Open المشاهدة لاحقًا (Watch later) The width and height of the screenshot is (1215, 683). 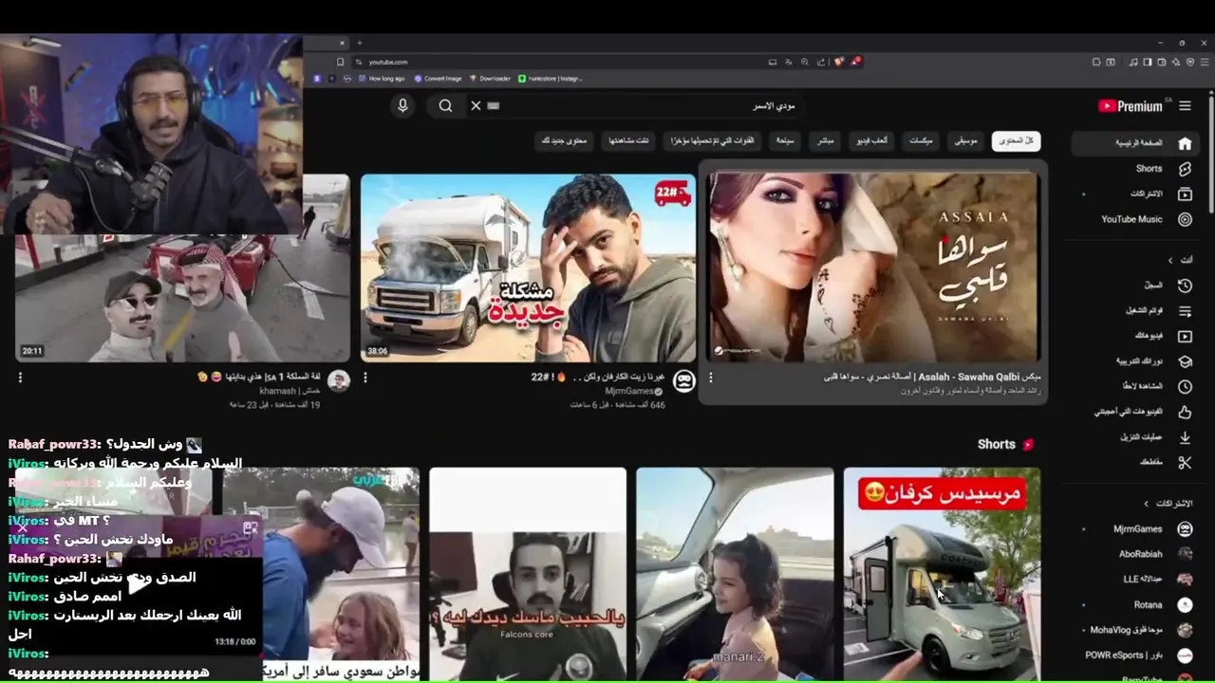(1133, 386)
